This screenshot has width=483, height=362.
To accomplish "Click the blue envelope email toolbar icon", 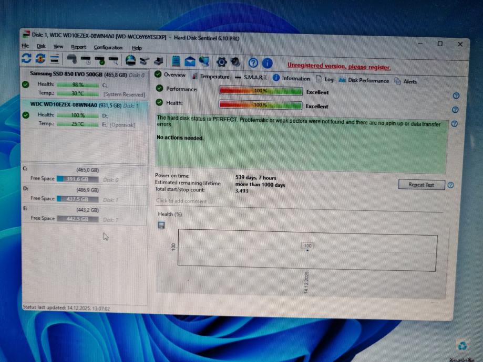I will (190, 61).
